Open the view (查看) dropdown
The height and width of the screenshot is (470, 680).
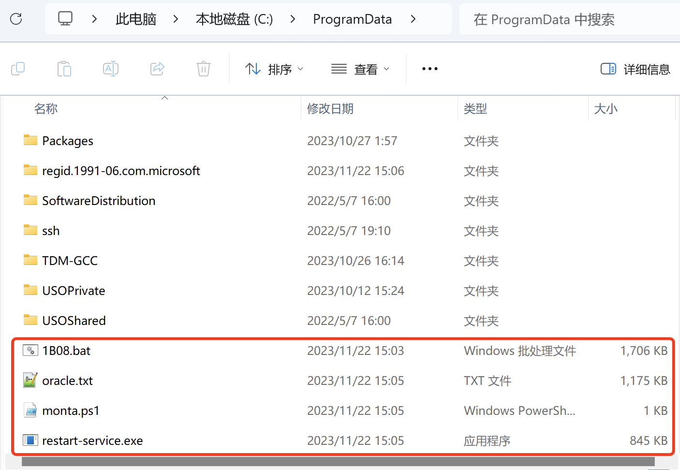pyautogui.click(x=360, y=69)
